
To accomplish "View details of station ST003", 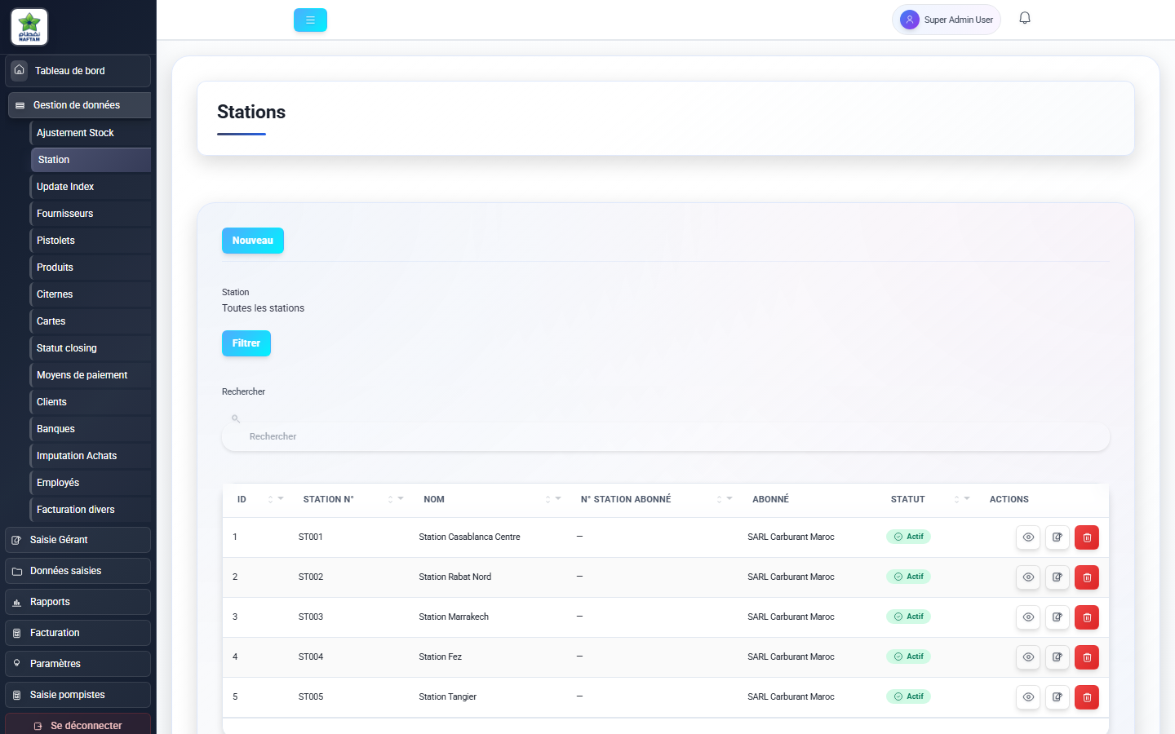I will [x=1028, y=617].
